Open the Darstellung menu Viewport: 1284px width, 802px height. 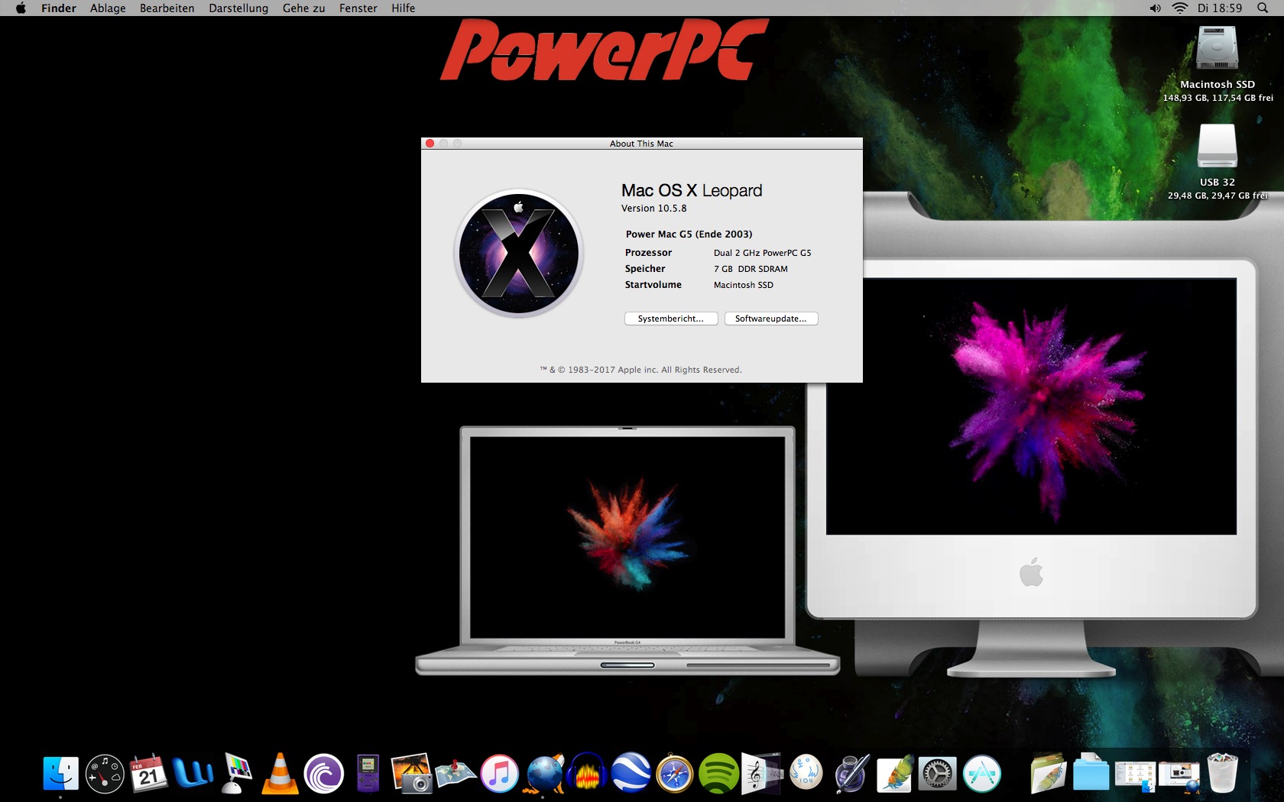238,8
